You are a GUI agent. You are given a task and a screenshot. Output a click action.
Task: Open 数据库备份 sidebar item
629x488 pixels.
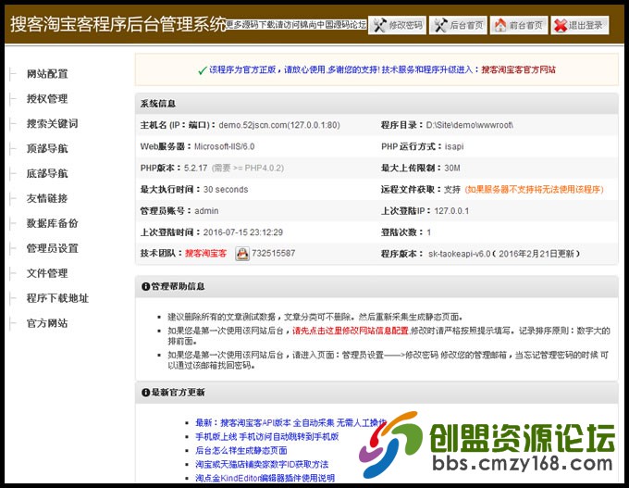pos(52,223)
